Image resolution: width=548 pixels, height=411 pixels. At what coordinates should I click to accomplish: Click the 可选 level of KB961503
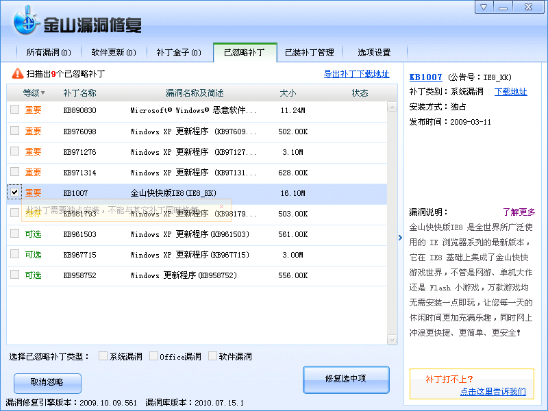pyautogui.click(x=33, y=234)
